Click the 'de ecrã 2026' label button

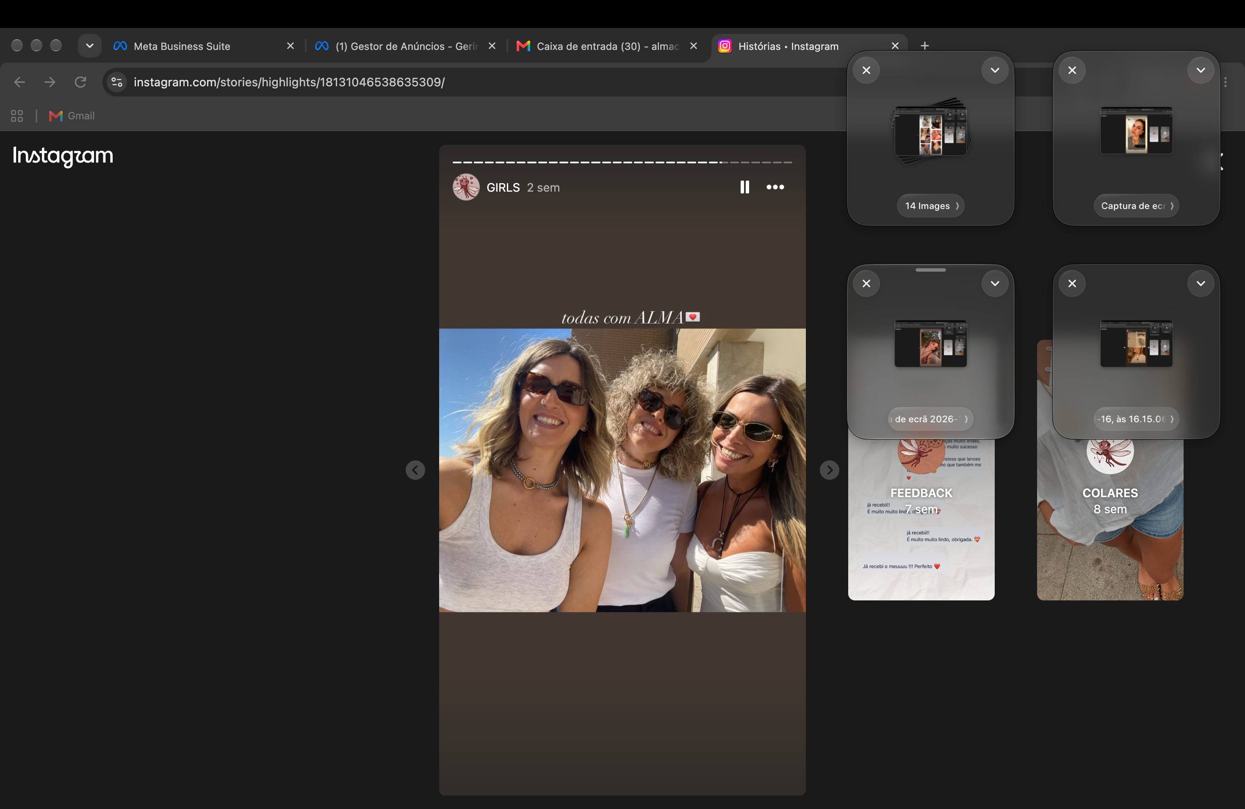[931, 419]
